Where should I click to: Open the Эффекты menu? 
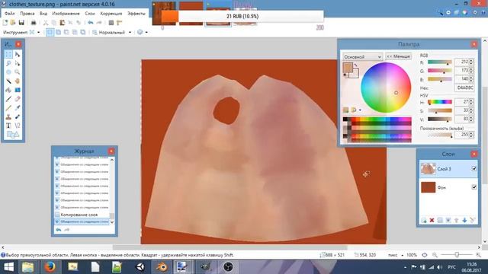click(136, 14)
